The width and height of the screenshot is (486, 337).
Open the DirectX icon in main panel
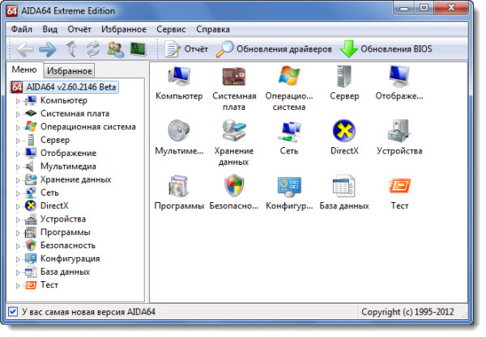[344, 132]
